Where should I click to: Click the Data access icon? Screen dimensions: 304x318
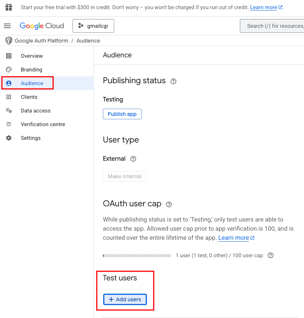pos(9,111)
